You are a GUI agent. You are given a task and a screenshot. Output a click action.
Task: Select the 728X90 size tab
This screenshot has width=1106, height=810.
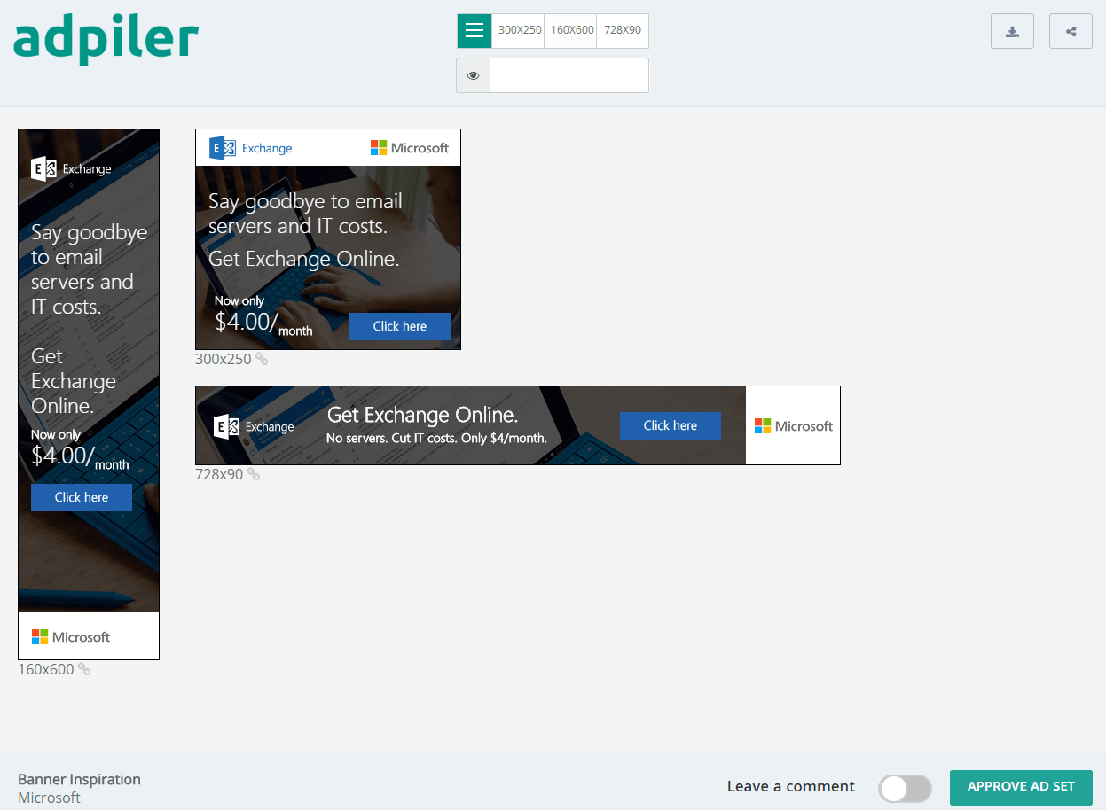click(623, 31)
